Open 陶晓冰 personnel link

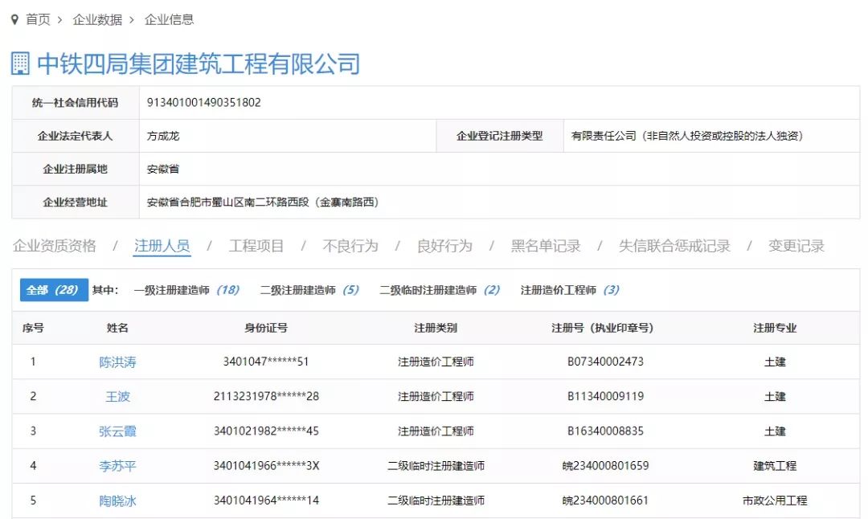117,501
